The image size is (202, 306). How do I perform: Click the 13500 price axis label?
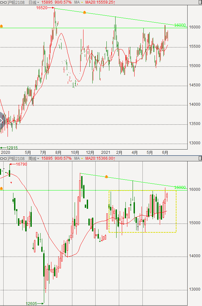coord(194,124)
